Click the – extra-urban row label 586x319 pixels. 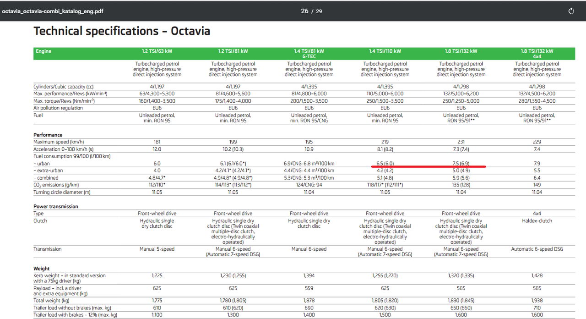(x=48, y=170)
